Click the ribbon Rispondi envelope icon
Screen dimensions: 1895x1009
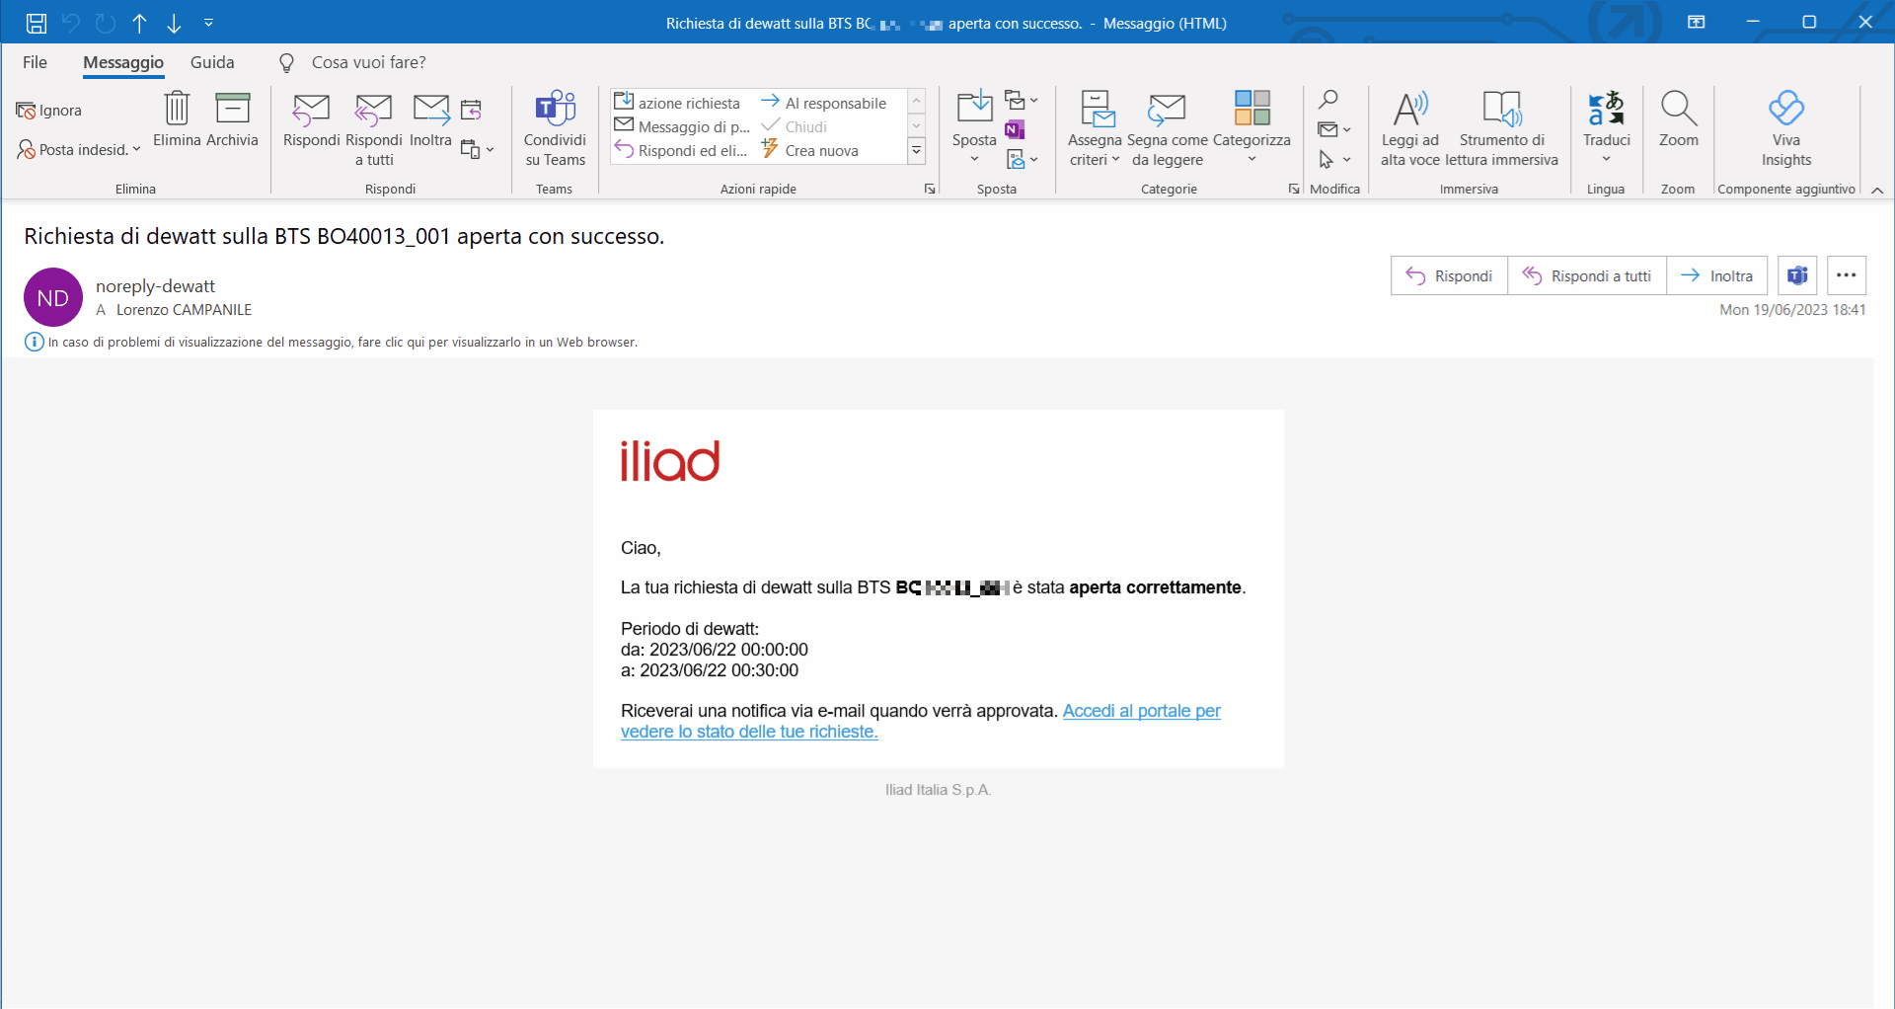(311, 119)
